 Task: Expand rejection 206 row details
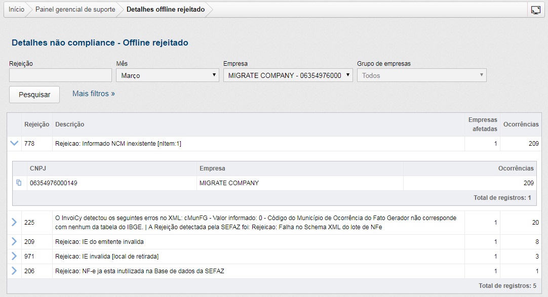click(x=14, y=271)
